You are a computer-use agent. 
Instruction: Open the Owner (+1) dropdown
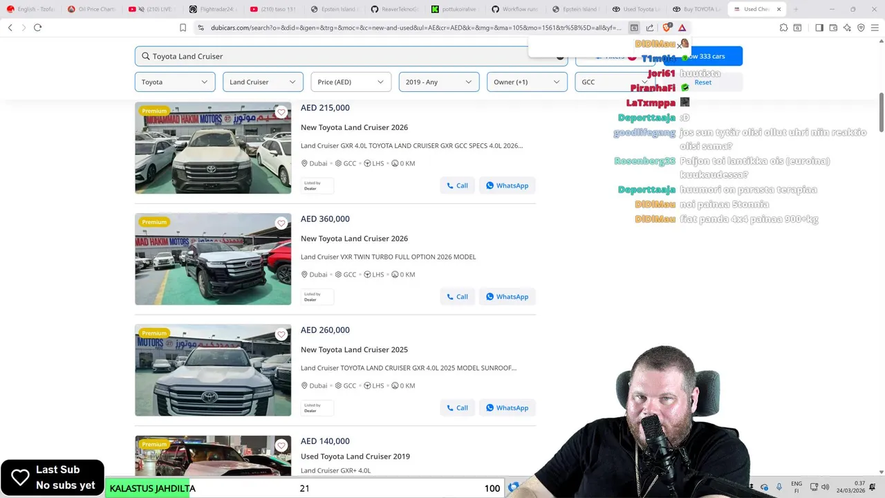click(x=527, y=82)
